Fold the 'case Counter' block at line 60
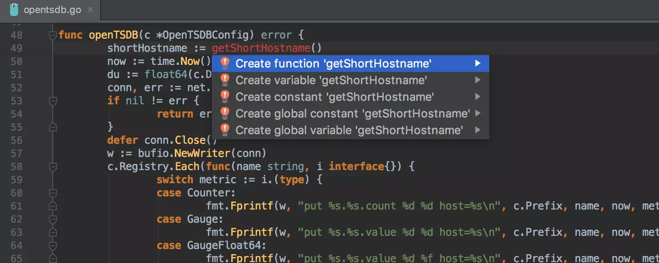 click(x=53, y=193)
